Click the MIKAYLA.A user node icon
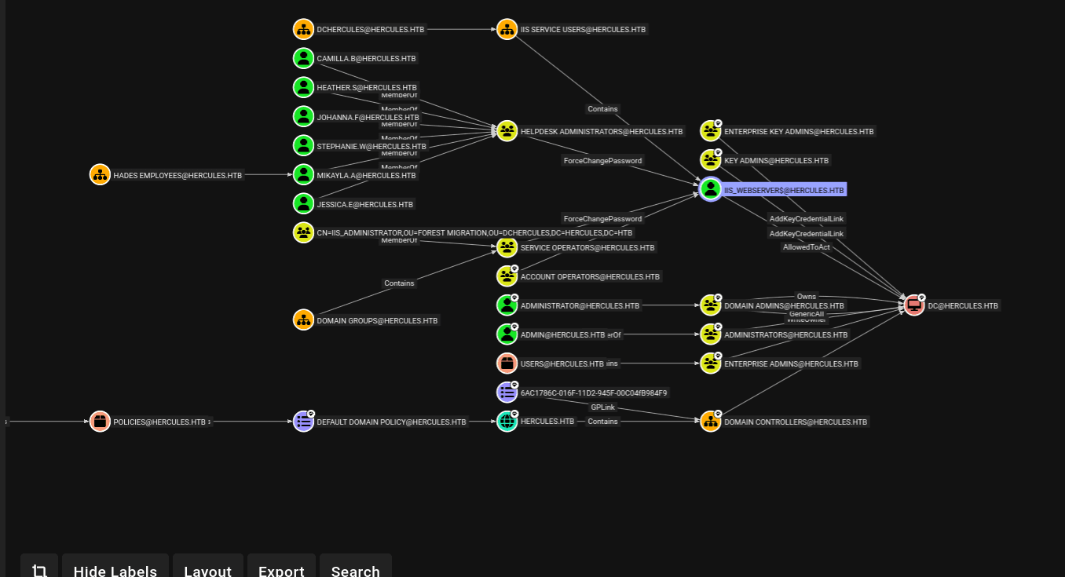The width and height of the screenshot is (1065, 577). (x=303, y=174)
